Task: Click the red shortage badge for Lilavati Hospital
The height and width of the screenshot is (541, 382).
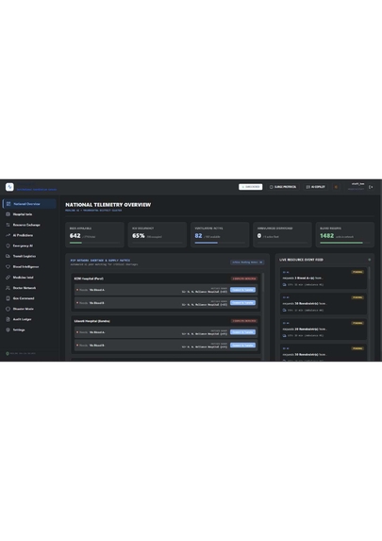Action: coord(244,321)
